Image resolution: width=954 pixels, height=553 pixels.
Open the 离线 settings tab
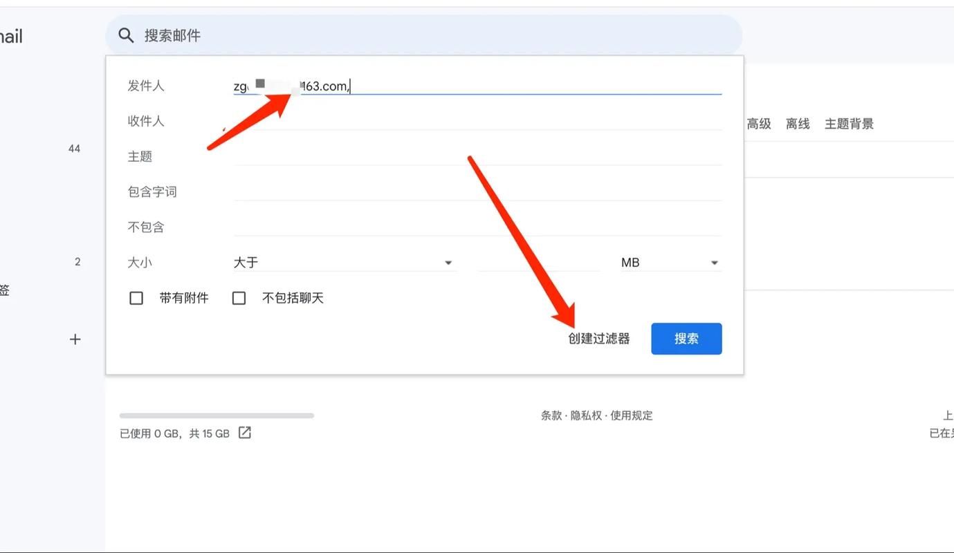(x=798, y=124)
